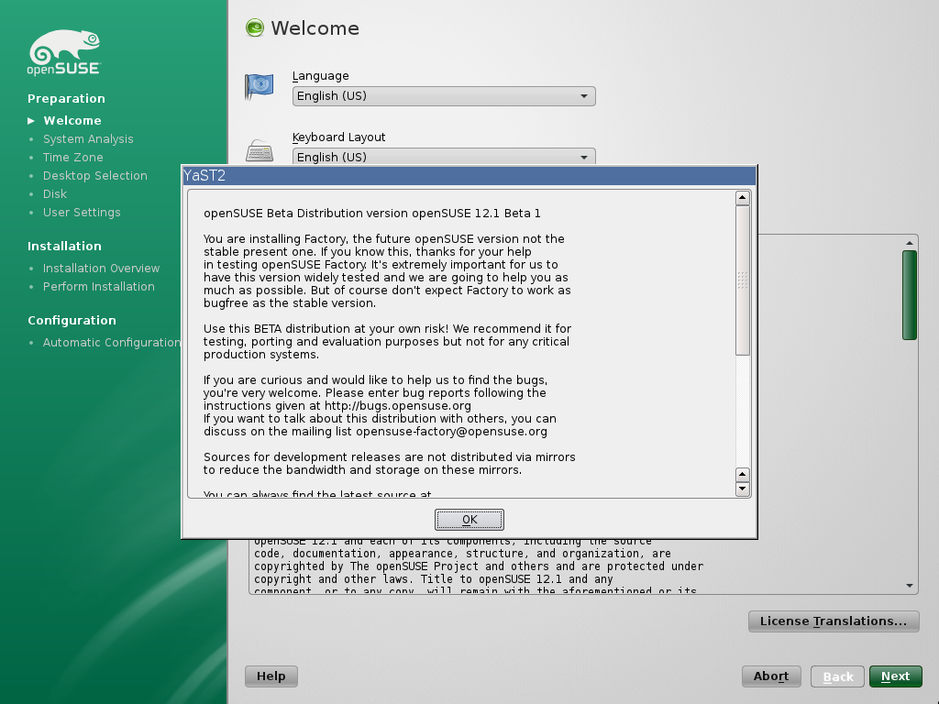Click the Next button
The height and width of the screenshot is (704, 939).
coord(895,676)
